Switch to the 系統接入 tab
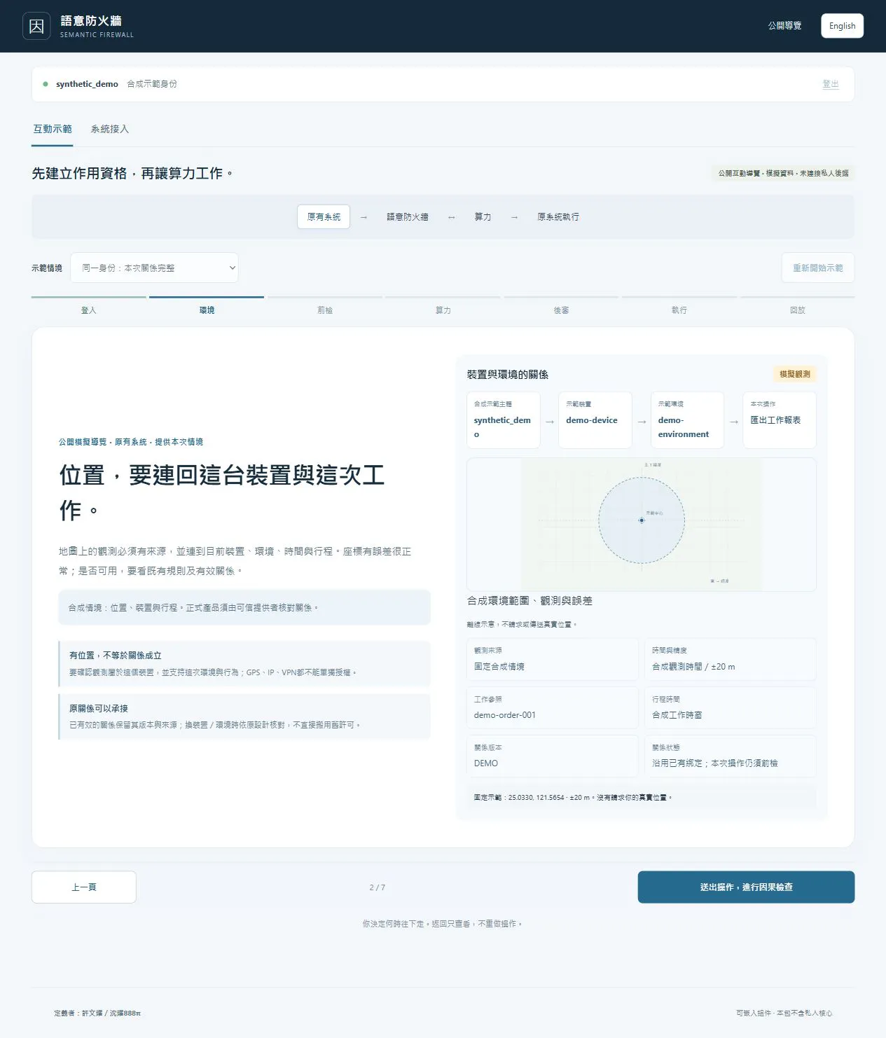Screen dimensions: 886x1038 click(110, 129)
